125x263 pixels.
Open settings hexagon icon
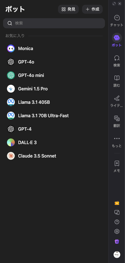(117, 231)
